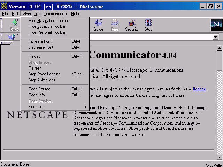The height and width of the screenshot is (167, 223).
Task: Click the page scrollbar down arrow
Action: tap(219, 157)
